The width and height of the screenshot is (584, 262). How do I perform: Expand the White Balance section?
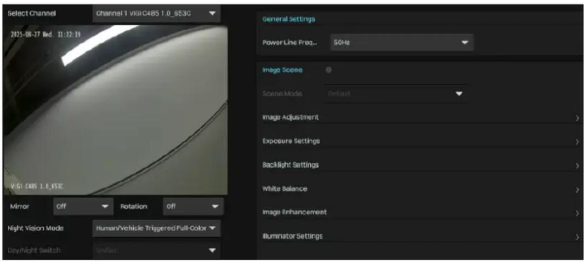(x=421, y=189)
